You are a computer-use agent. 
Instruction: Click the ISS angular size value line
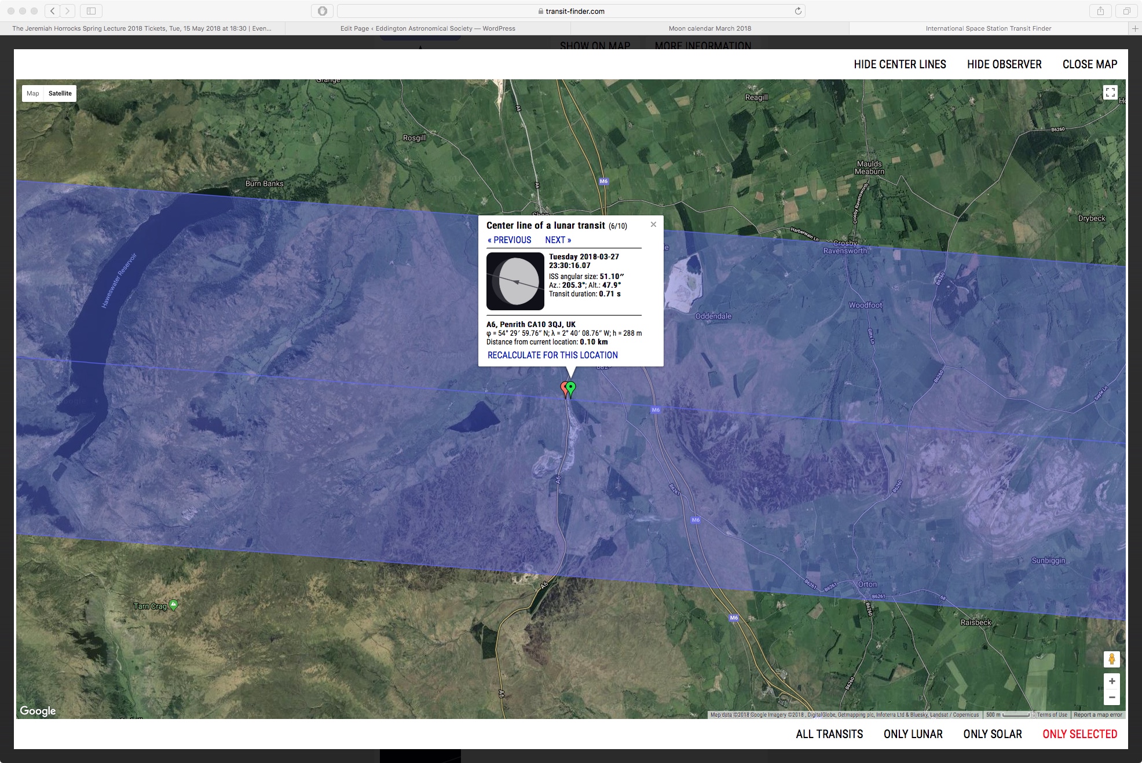click(587, 277)
